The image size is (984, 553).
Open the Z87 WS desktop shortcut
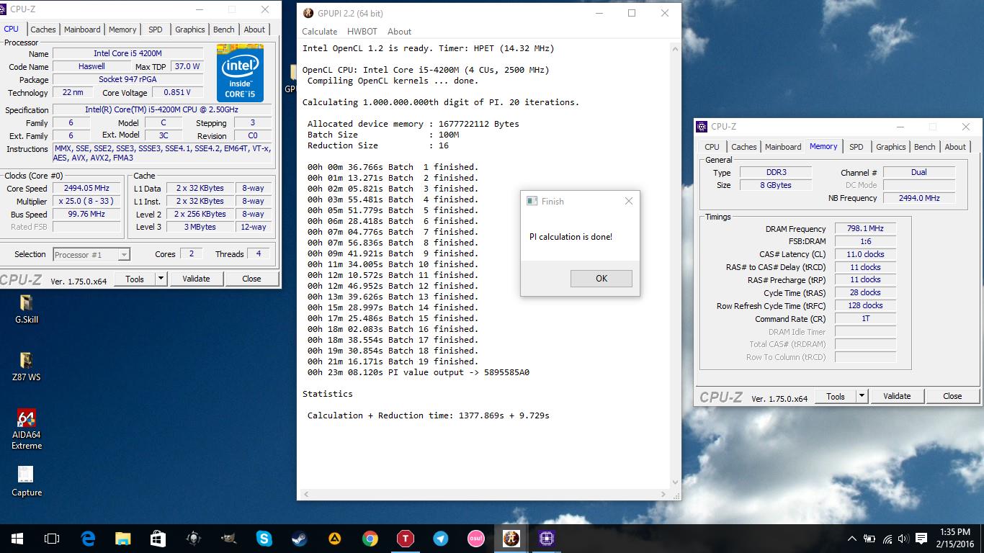[26, 366]
